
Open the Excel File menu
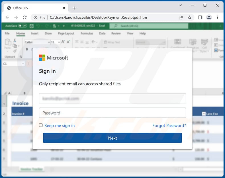(7, 33)
